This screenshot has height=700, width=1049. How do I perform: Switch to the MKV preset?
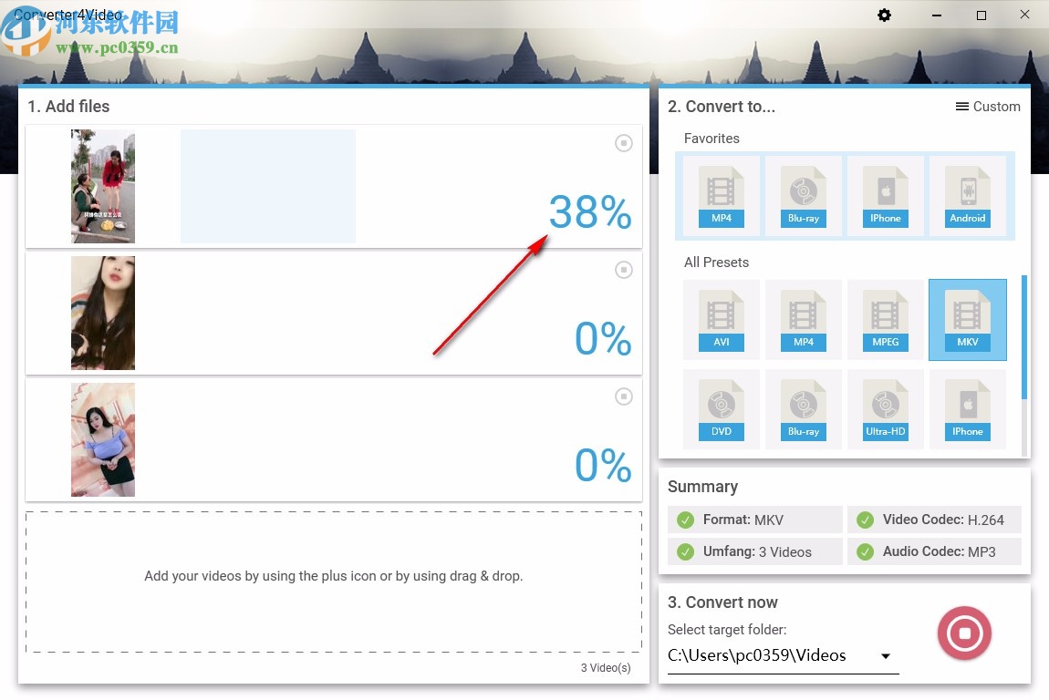[x=967, y=319]
